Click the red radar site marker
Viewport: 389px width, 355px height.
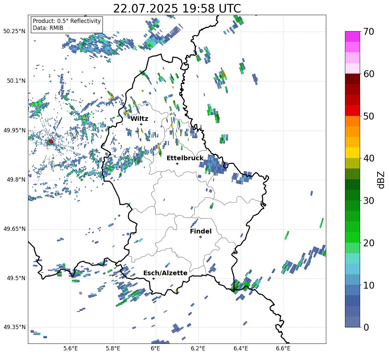[51, 142]
